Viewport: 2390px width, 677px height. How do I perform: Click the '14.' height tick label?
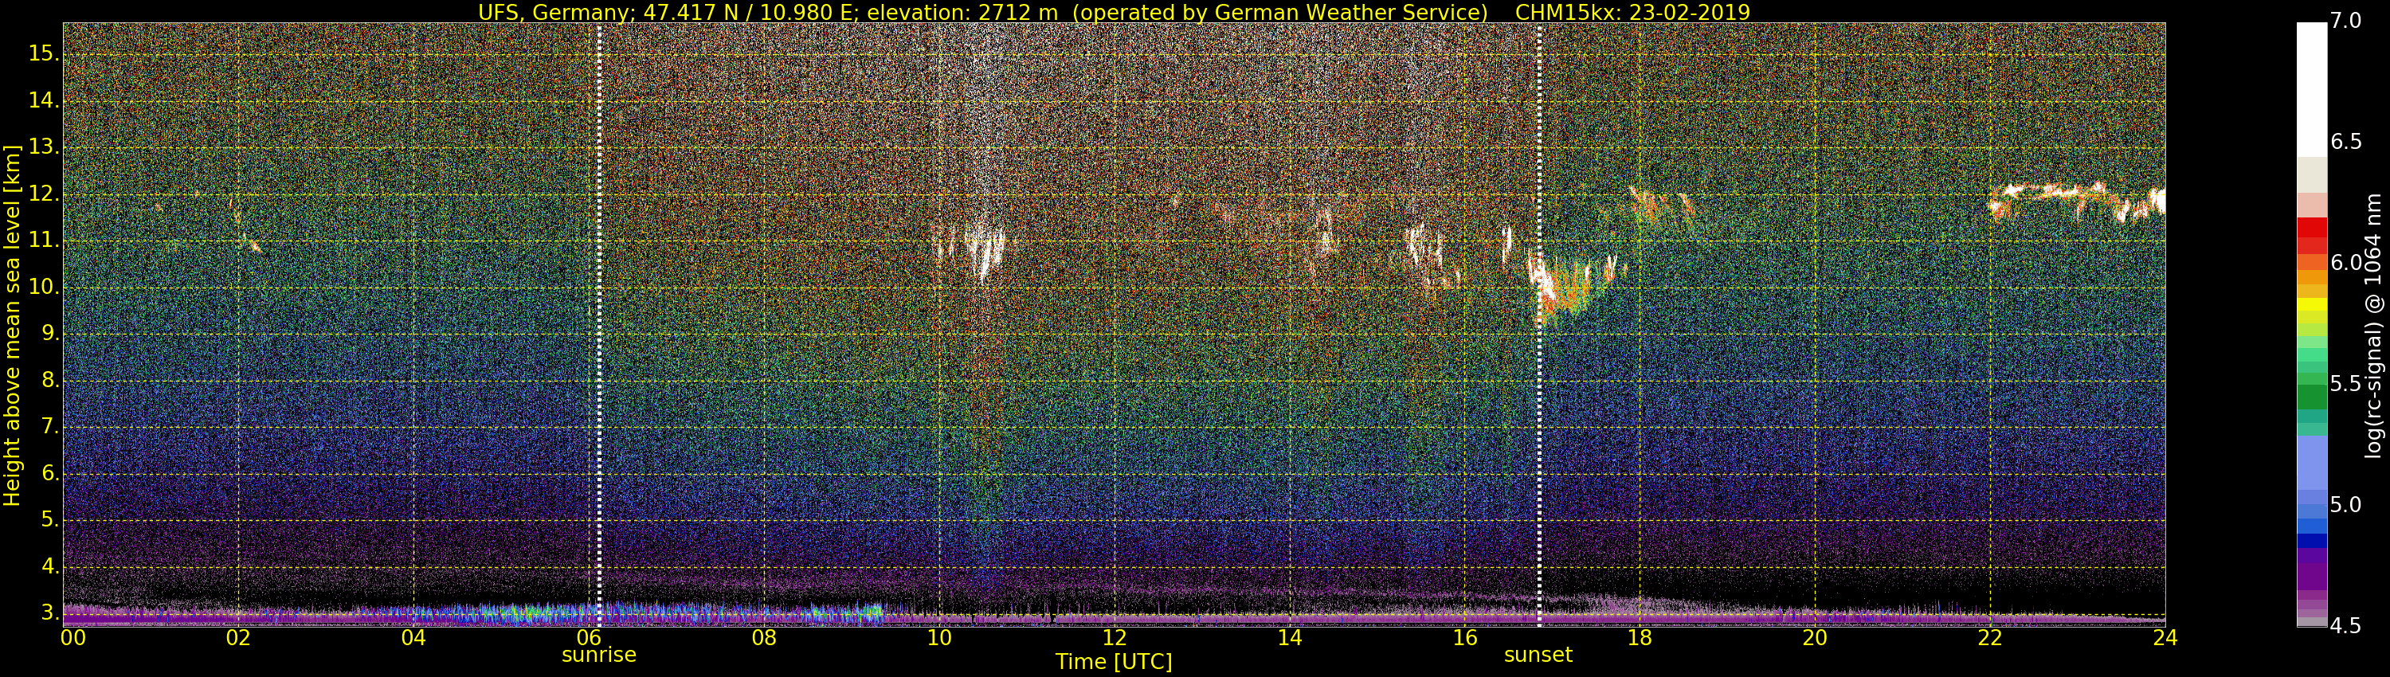tap(44, 100)
